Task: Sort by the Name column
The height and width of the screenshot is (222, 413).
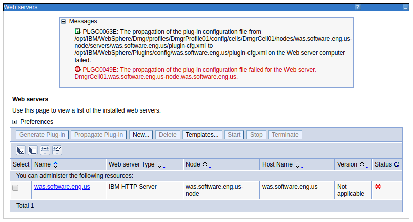Action: point(56,164)
